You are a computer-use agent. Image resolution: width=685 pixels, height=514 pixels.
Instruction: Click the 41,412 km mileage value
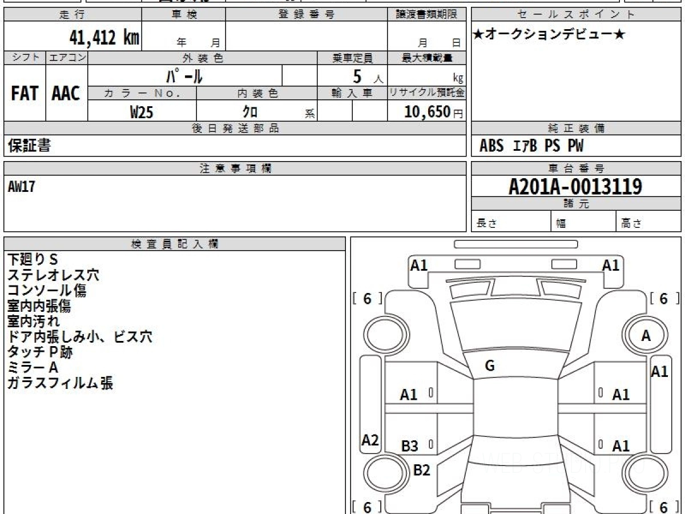pyautogui.click(x=104, y=38)
